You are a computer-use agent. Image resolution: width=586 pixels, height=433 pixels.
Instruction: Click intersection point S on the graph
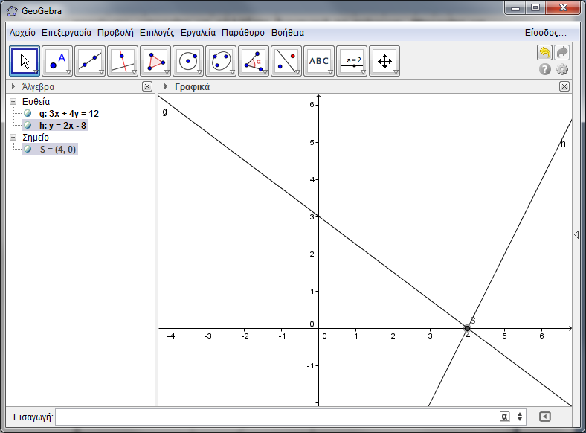point(467,328)
